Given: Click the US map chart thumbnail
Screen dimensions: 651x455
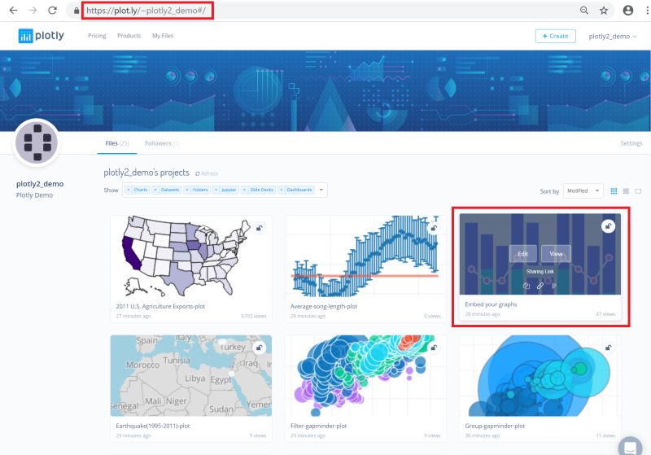Looking at the screenshot, I should (191, 256).
